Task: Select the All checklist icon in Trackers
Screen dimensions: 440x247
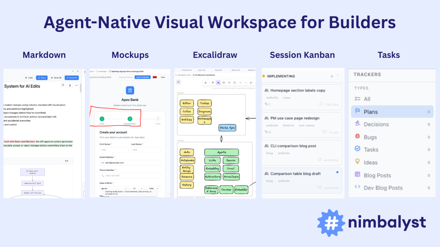Action: tap(357, 99)
